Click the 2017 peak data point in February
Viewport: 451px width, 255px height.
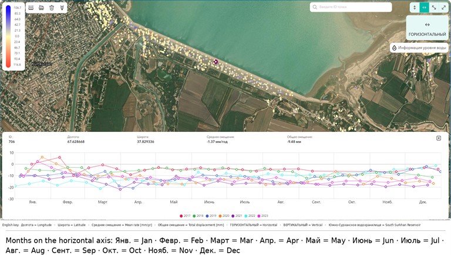tap(59, 157)
